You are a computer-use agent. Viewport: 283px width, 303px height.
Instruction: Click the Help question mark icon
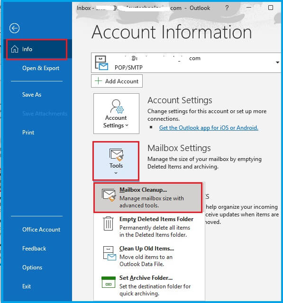227,8
